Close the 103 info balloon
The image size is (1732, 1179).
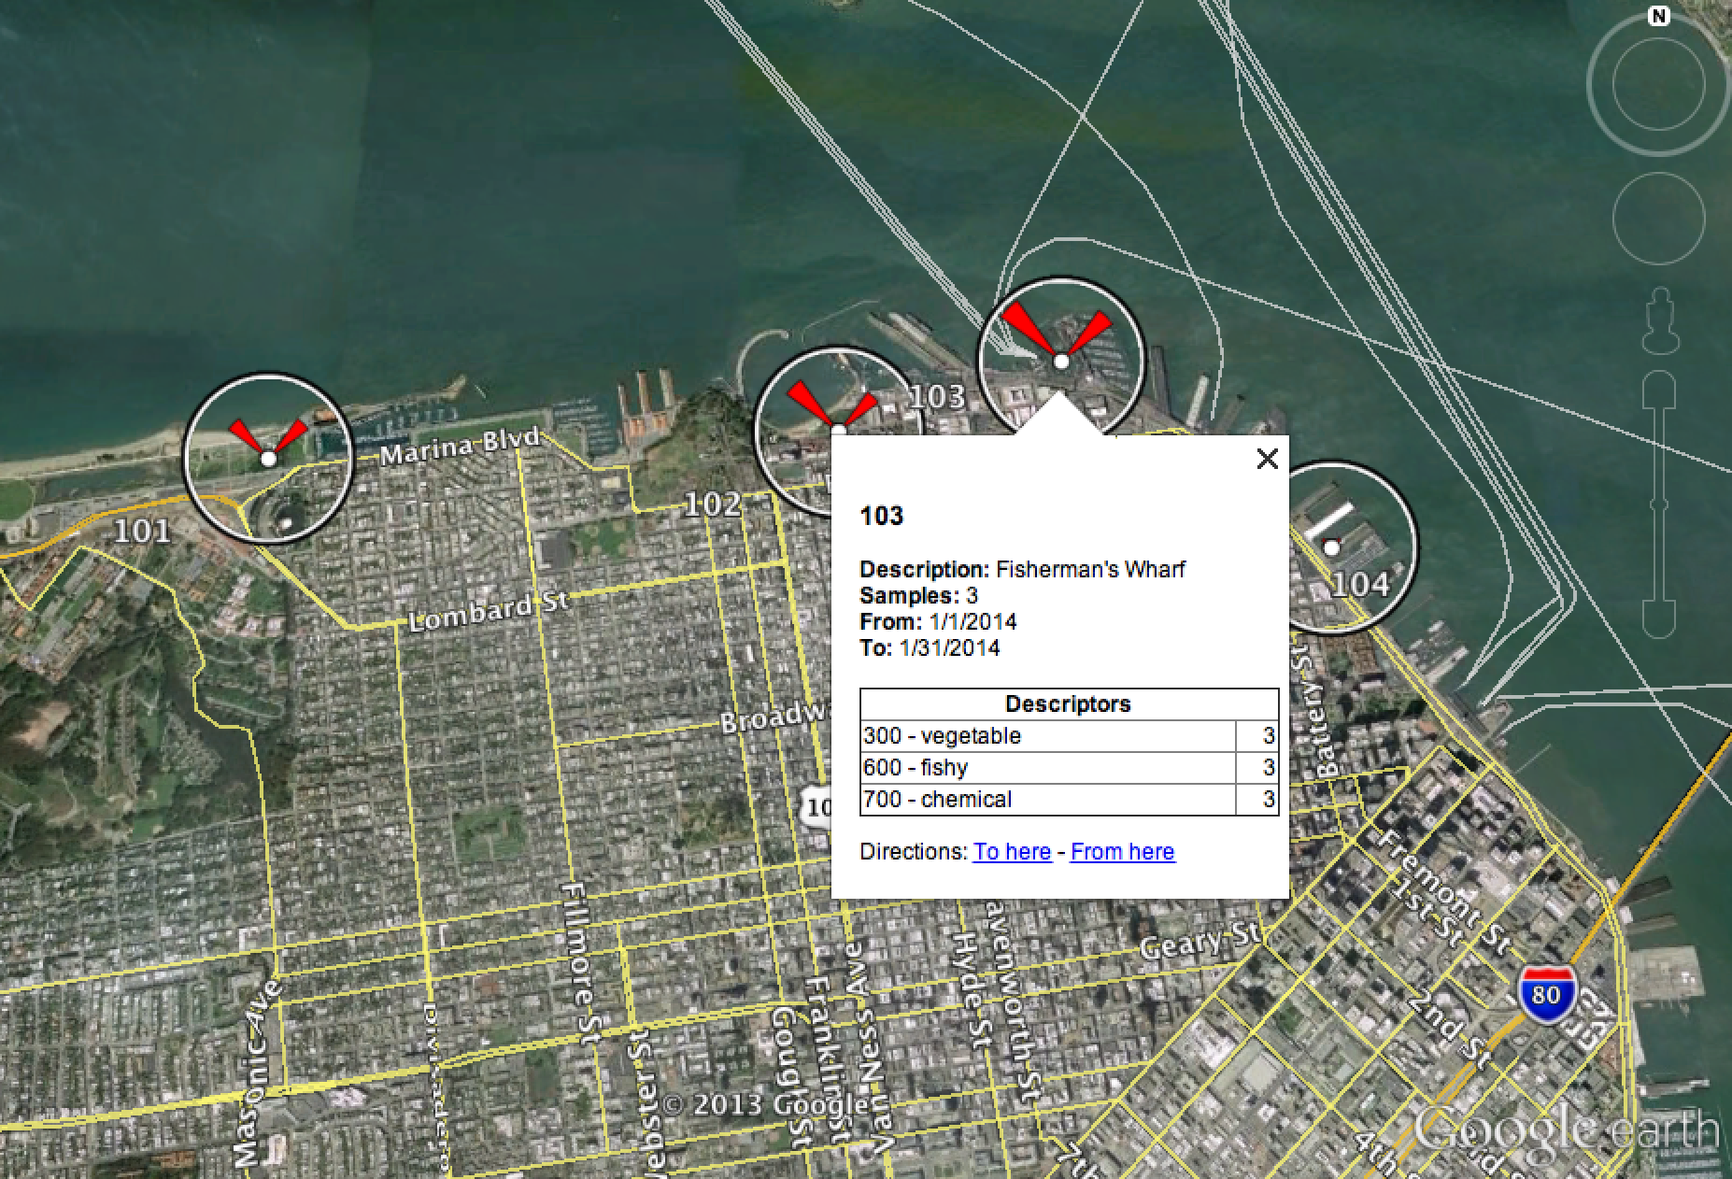click(x=1267, y=459)
